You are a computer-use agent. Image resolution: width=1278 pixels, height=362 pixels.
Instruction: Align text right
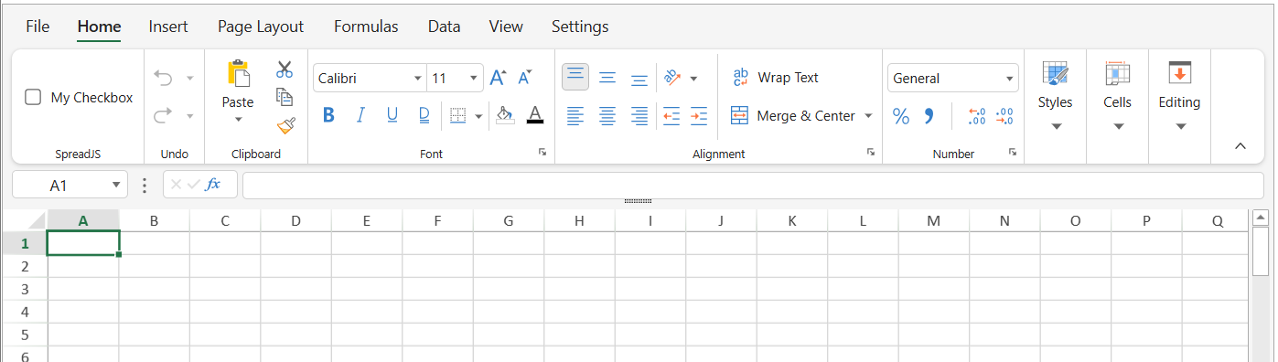coord(639,116)
